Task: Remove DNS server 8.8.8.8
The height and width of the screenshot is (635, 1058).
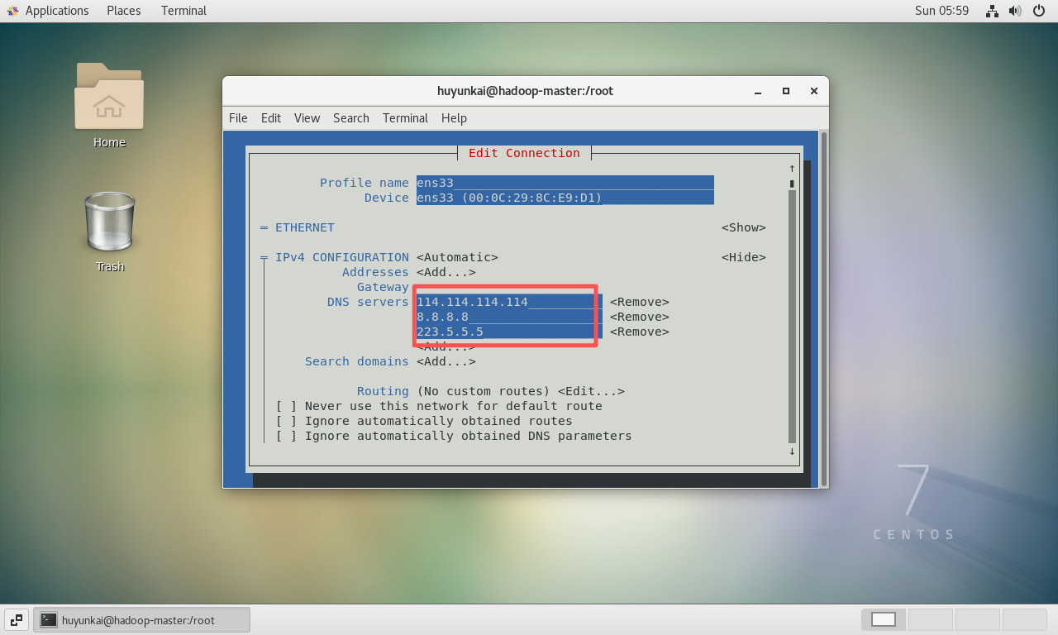Action: (640, 317)
